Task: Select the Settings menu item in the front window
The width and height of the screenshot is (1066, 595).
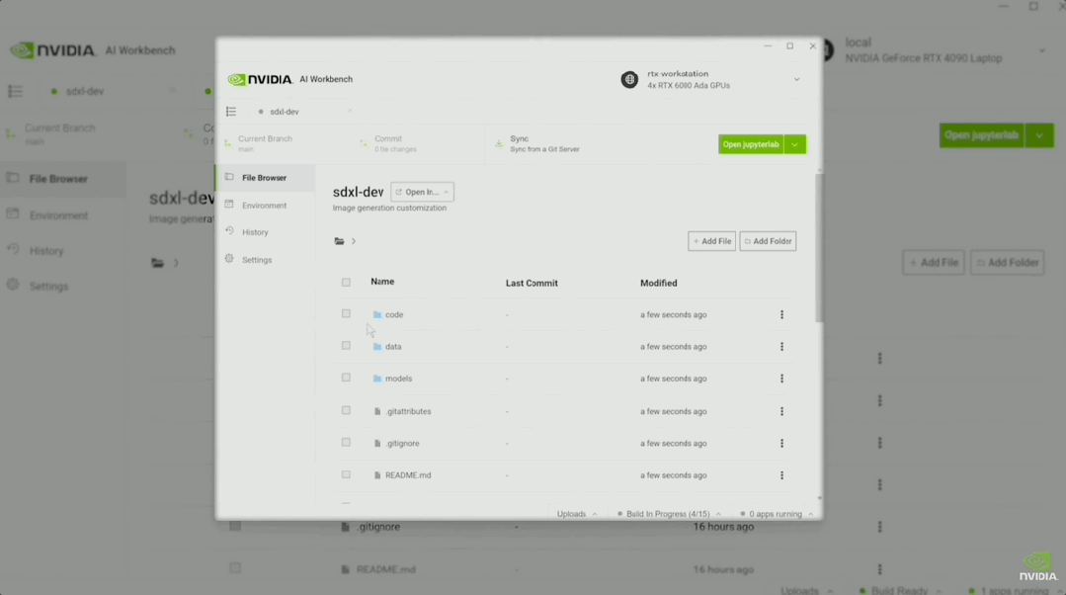Action: [265, 260]
